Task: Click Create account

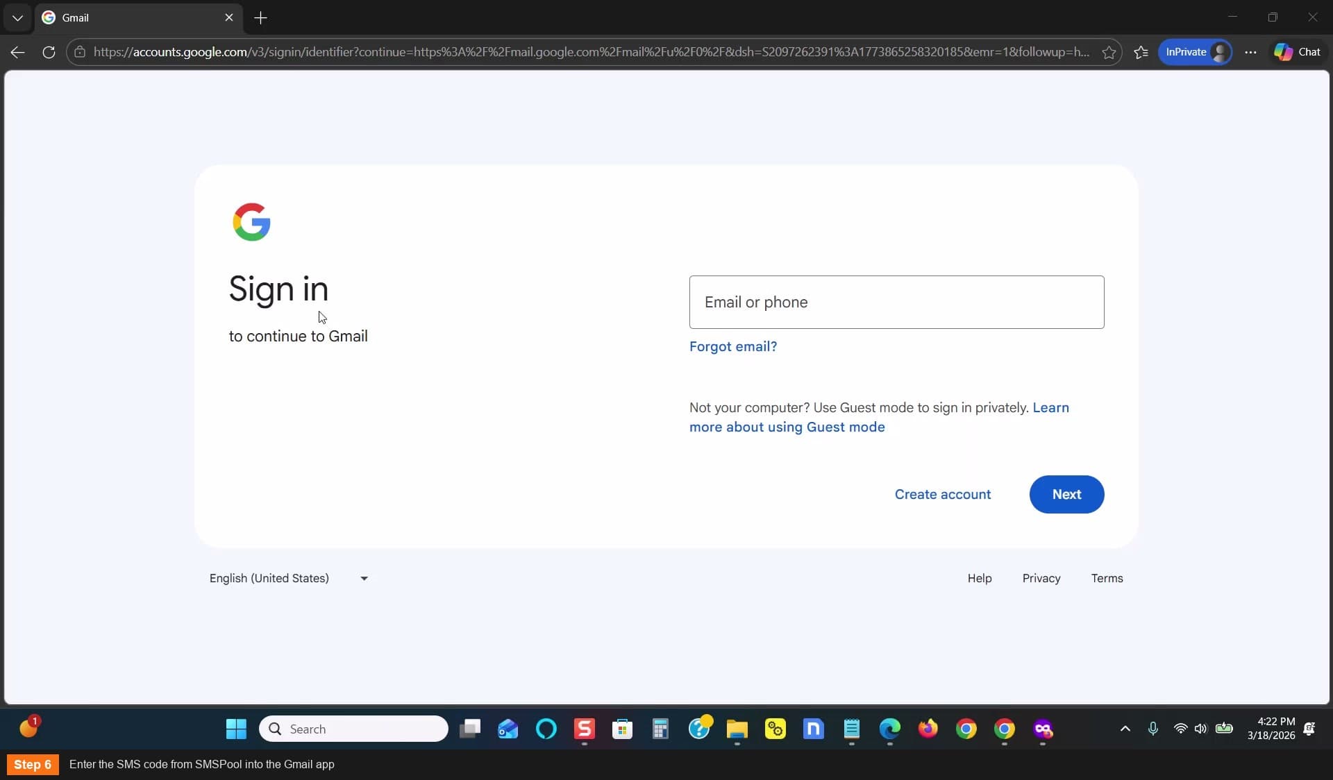Action: (x=942, y=494)
